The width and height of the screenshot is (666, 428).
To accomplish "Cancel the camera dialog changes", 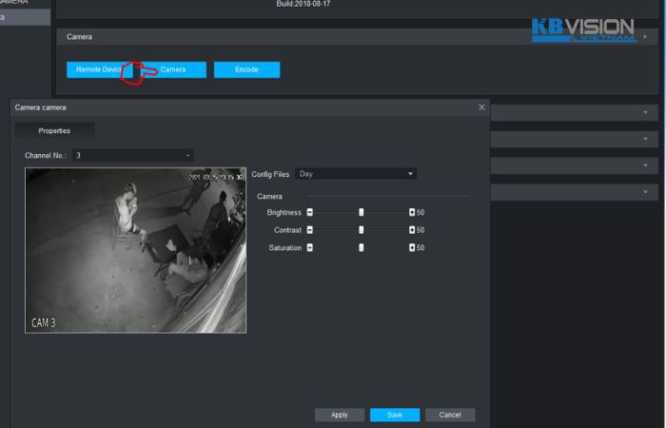I will (450, 415).
